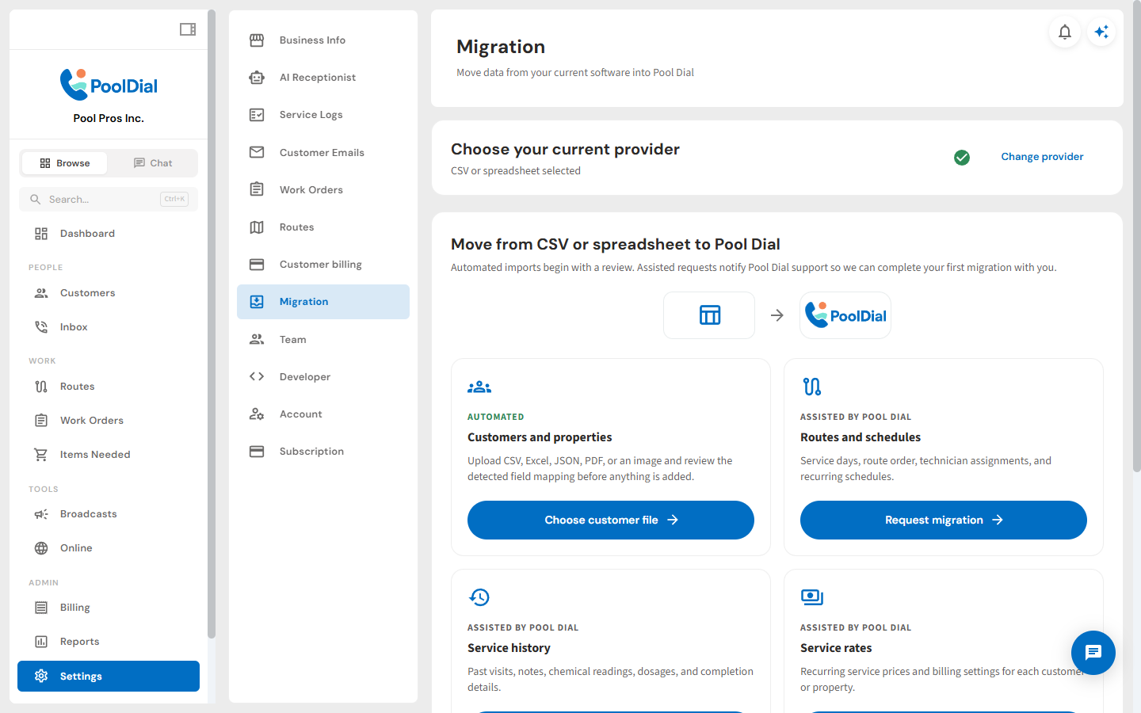Click the PoolDial logo in sidebar
Image resolution: width=1141 pixels, height=713 pixels.
pyautogui.click(x=109, y=85)
